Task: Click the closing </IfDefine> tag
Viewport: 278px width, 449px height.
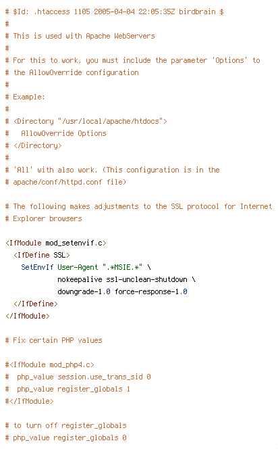Action: point(36,304)
